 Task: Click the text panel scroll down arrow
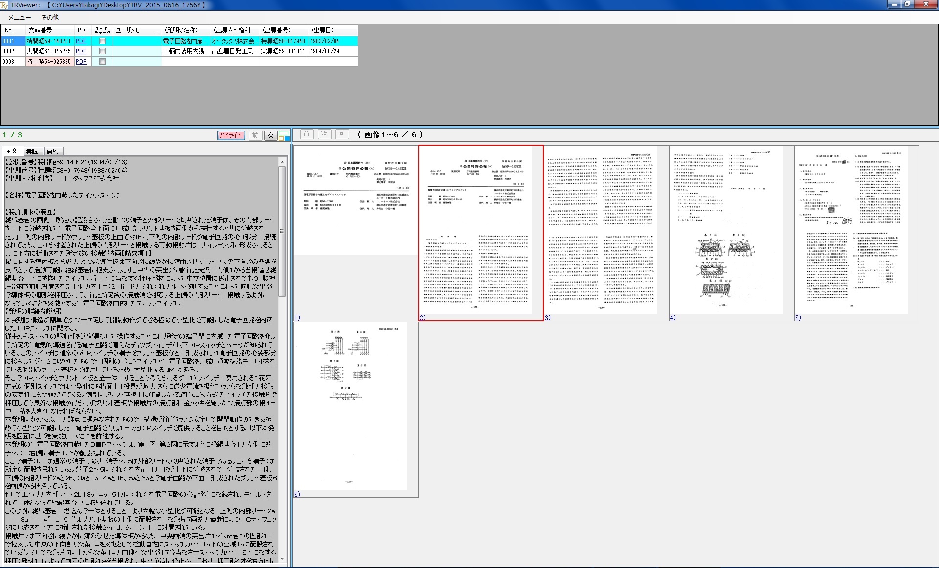[282, 559]
